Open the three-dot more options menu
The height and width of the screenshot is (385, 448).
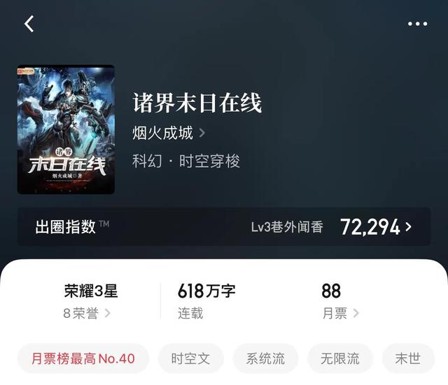(x=417, y=24)
